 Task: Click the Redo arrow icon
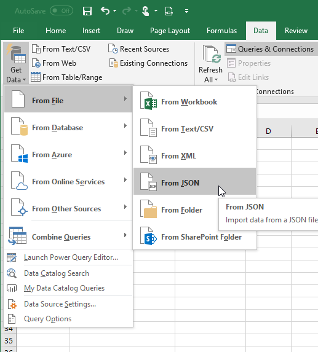point(127,10)
